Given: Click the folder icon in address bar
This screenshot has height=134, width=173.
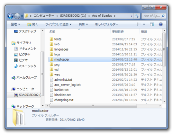Looking at the screenshot, I should pos(27,16).
